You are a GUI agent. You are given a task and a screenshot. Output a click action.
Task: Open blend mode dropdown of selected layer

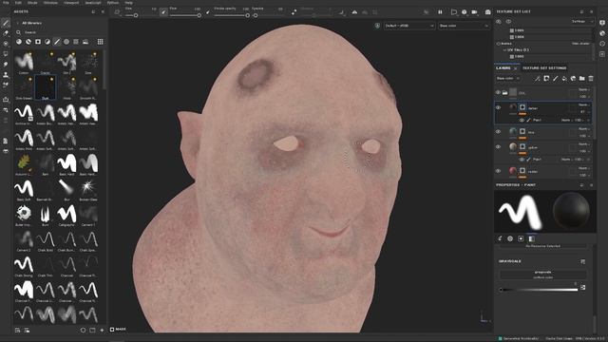[584, 104]
